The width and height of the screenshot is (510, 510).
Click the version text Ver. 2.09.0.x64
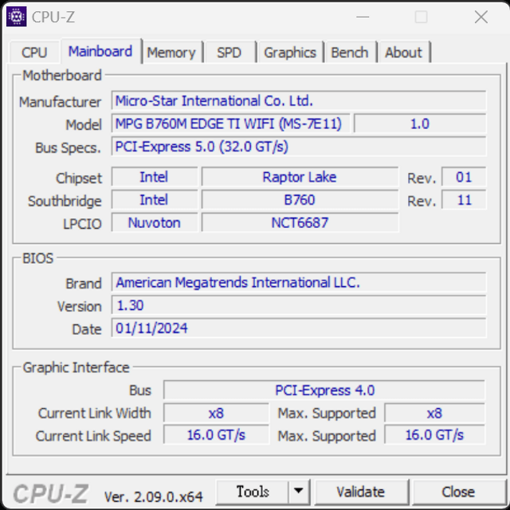pyautogui.click(x=154, y=496)
